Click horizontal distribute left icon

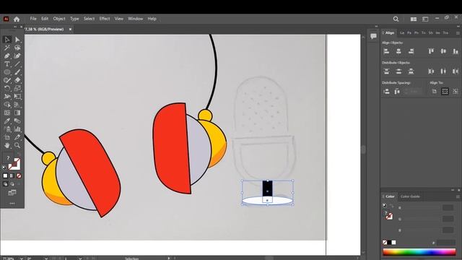[x=431, y=71]
